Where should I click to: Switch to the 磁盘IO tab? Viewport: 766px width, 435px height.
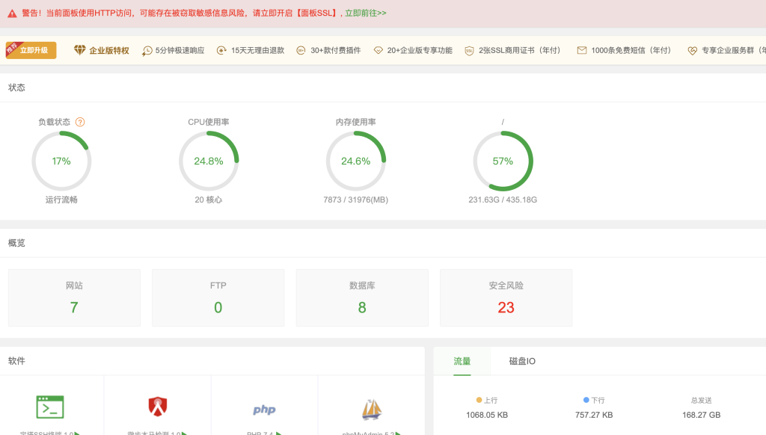pyautogui.click(x=522, y=361)
